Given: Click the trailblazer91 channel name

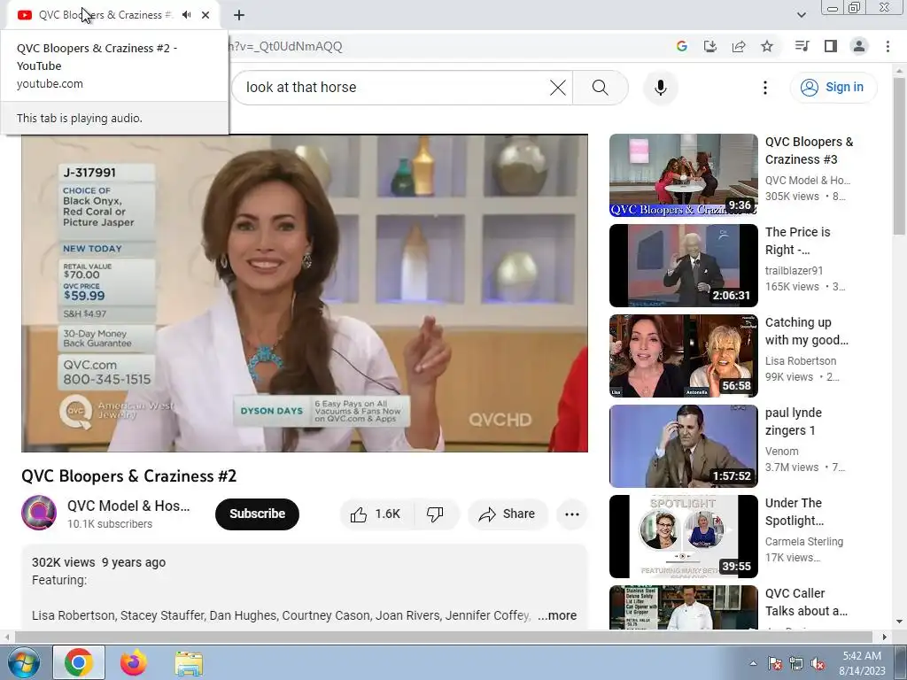Looking at the screenshot, I should (795, 271).
